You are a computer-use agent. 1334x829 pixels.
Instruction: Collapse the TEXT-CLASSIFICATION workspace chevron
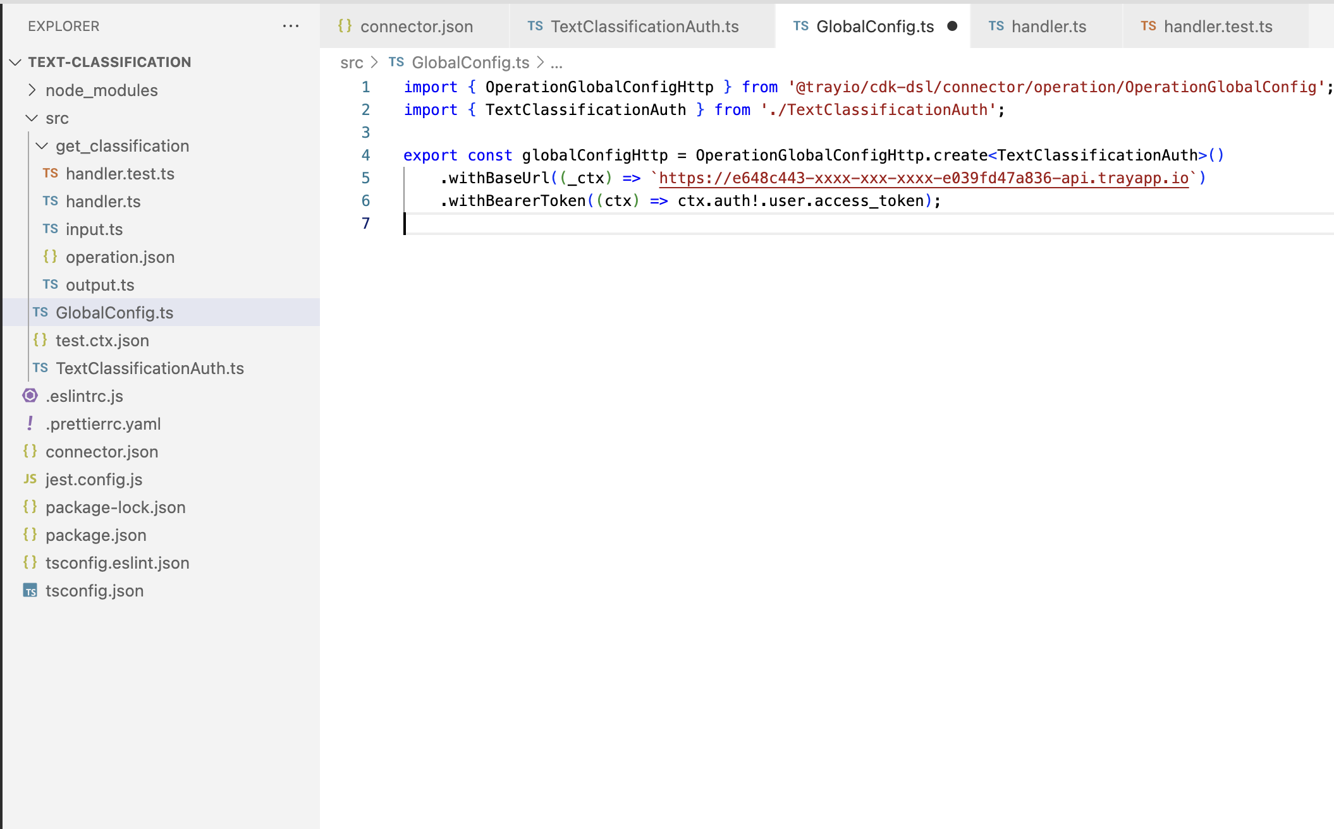pos(15,62)
